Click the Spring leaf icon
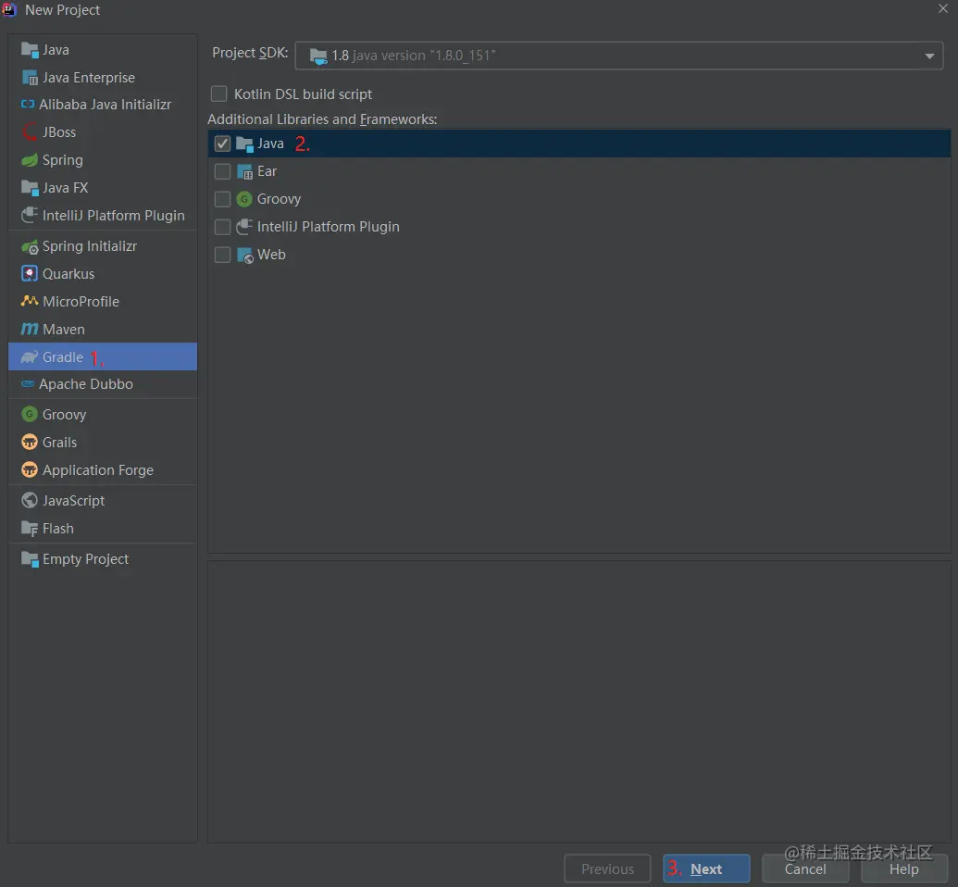 coord(30,160)
